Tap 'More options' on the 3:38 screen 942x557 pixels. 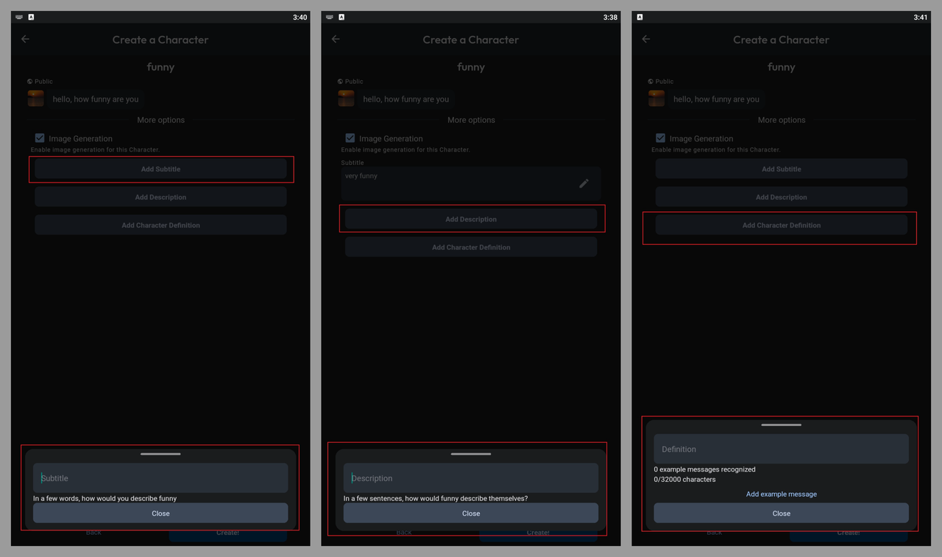tap(472, 120)
